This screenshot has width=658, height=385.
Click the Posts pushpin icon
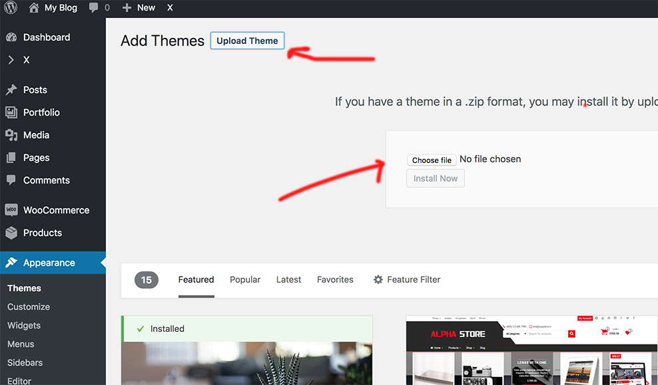pyautogui.click(x=11, y=90)
